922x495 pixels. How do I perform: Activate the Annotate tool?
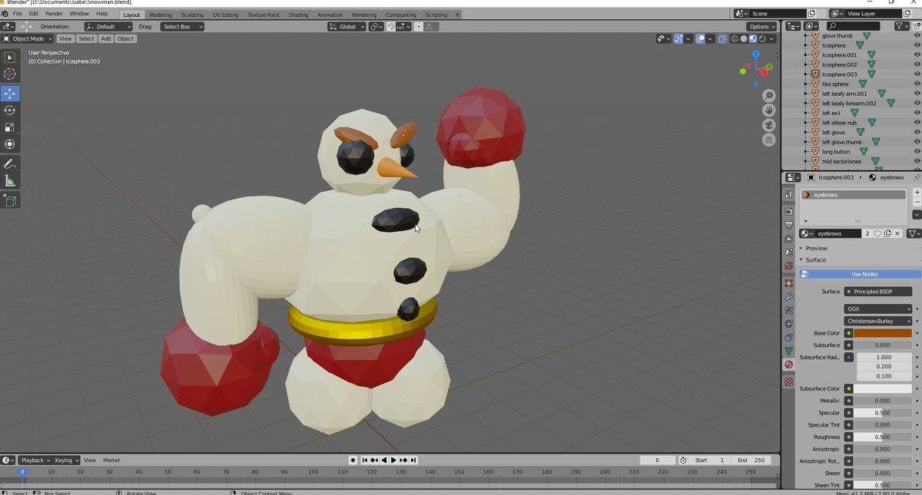tap(10, 164)
